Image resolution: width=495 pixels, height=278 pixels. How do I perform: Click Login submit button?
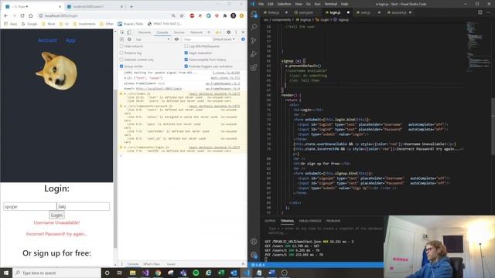(56, 215)
